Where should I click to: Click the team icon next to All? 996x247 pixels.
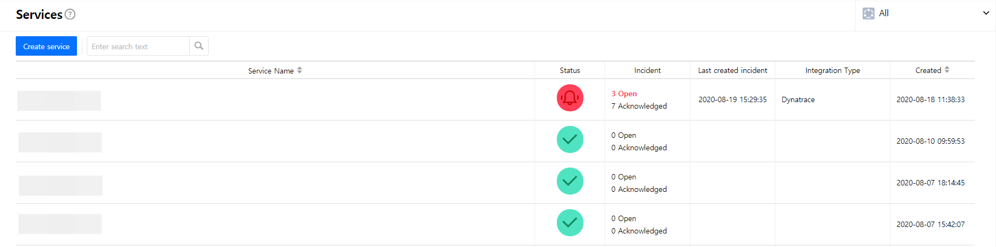tap(869, 14)
